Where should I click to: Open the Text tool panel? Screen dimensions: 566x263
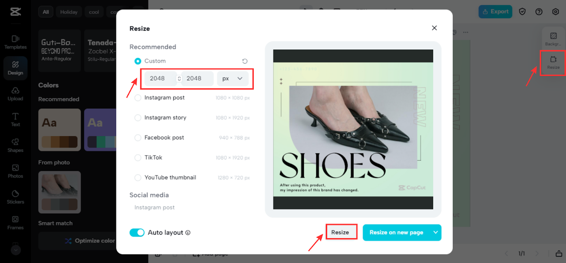(15, 120)
